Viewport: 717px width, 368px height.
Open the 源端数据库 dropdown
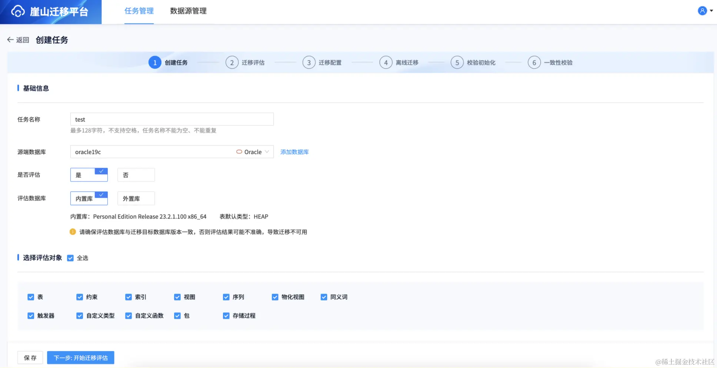[x=172, y=152]
